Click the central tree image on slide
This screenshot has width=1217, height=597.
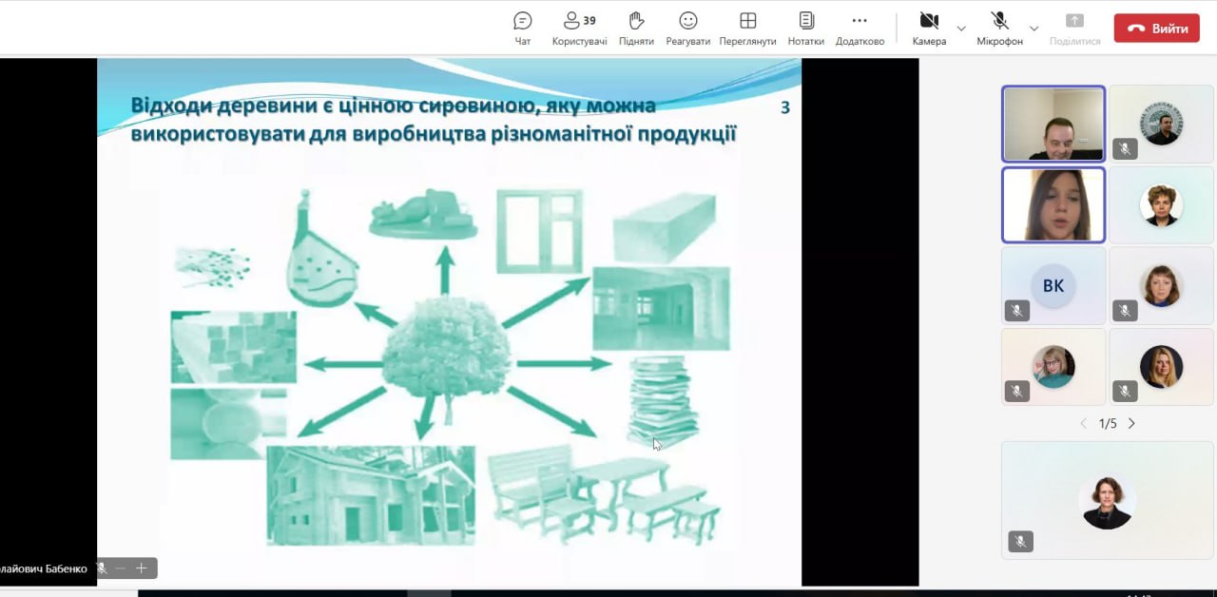[x=446, y=358]
